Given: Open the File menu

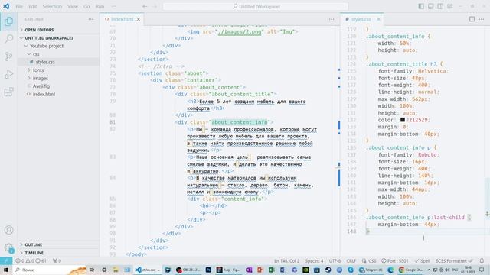Looking at the screenshot, I should pyautogui.click(x=19, y=6).
